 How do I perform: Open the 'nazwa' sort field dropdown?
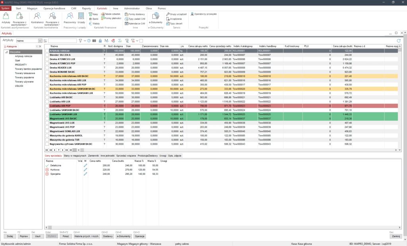tap(40, 41)
